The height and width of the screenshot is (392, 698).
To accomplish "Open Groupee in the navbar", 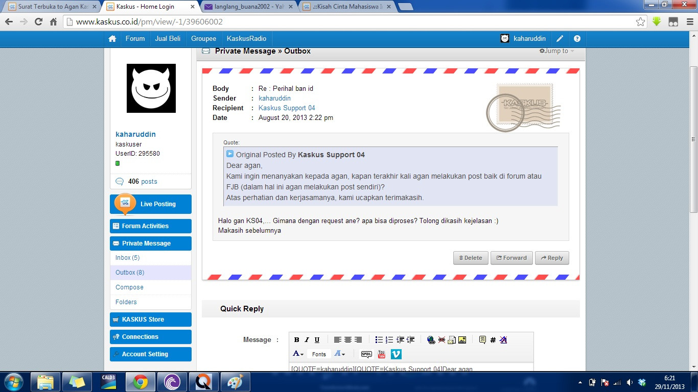I will (203, 39).
